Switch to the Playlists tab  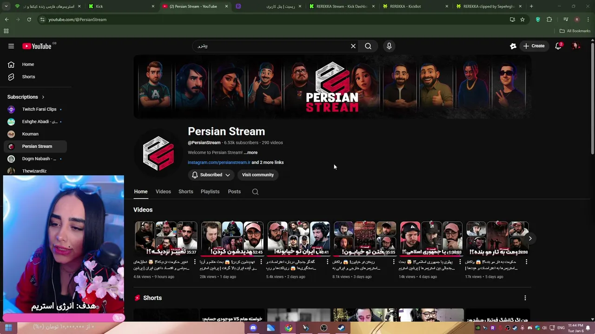point(210,192)
